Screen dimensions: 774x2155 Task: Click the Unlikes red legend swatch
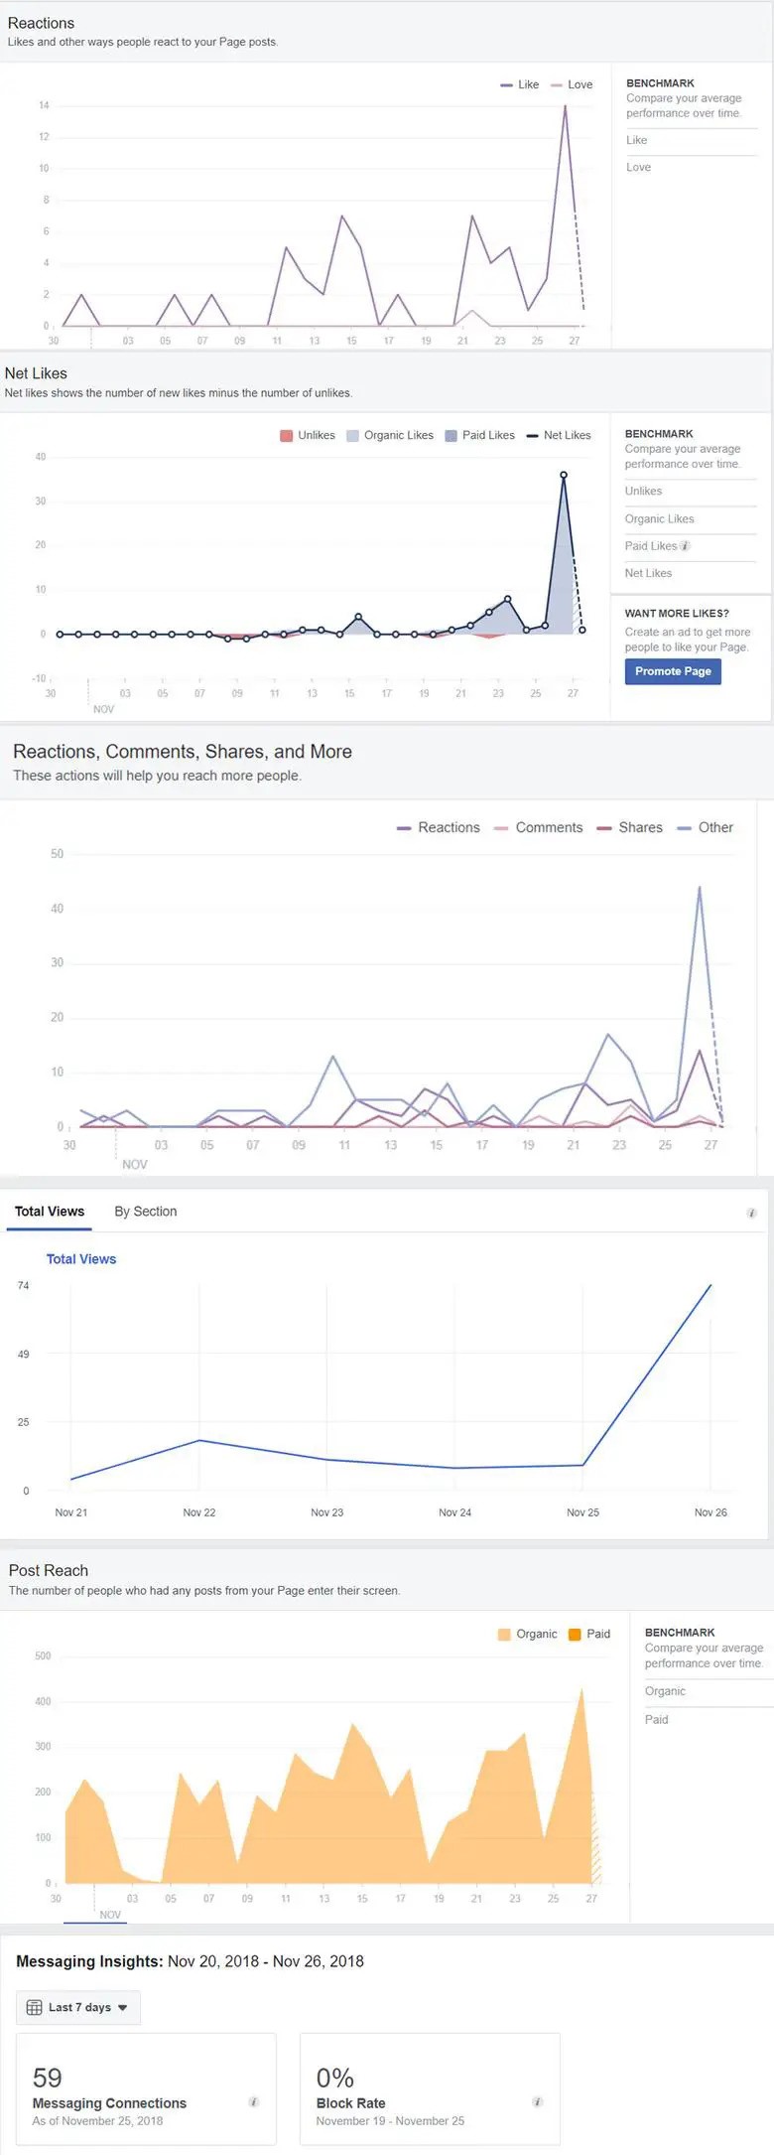point(286,436)
